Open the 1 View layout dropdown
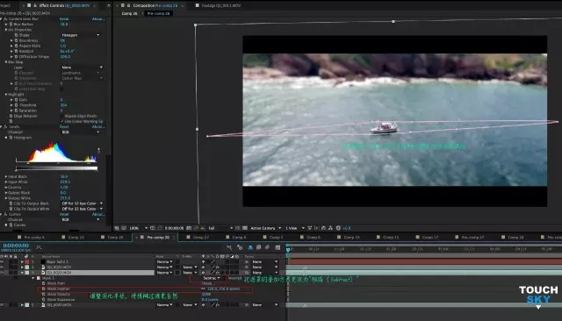The width and height of the screenshot is (562, 321). (x=295, y=228)
